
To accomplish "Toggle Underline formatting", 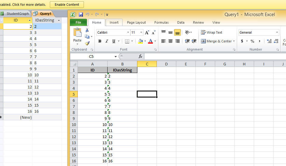I will (x=114, y=41).
